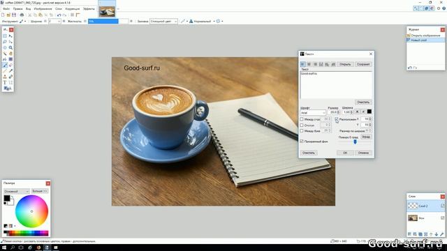Click 'Больше >>' in the palette panel
447x251 pixels.
click(40, 191)
